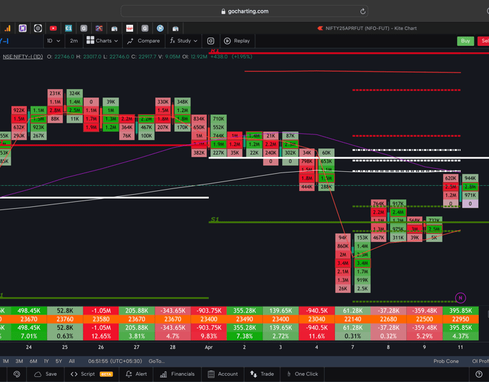
Task: Click the green Buy button
Action: coord(465,41)
